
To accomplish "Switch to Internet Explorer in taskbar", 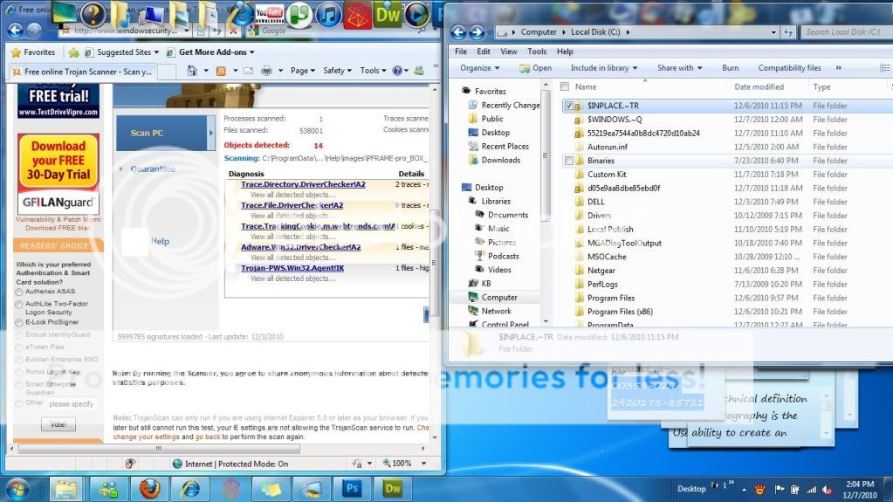I will click(x=190, y=488).
